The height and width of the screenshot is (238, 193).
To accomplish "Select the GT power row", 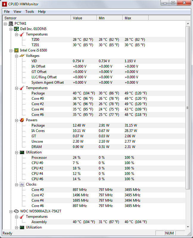I will point(108,136).
